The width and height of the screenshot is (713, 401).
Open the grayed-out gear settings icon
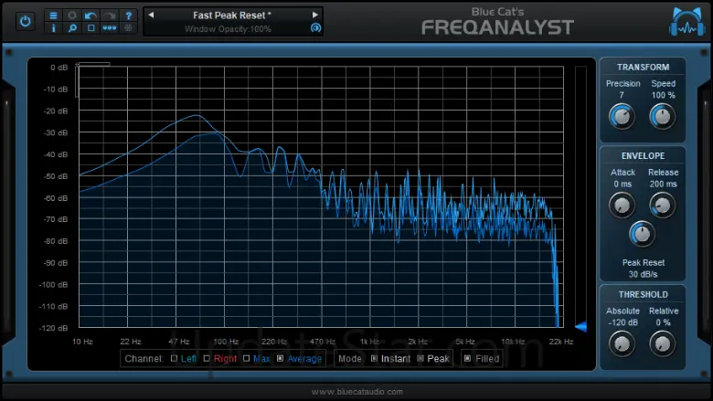(x=72, y=16)
